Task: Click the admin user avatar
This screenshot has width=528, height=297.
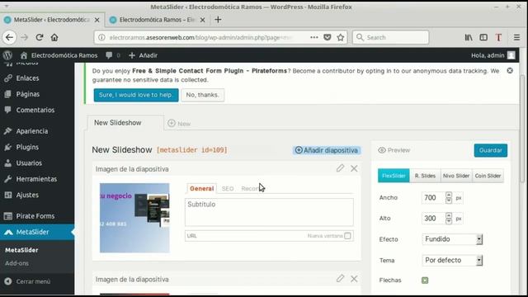Action: click(x=511, y=55)
